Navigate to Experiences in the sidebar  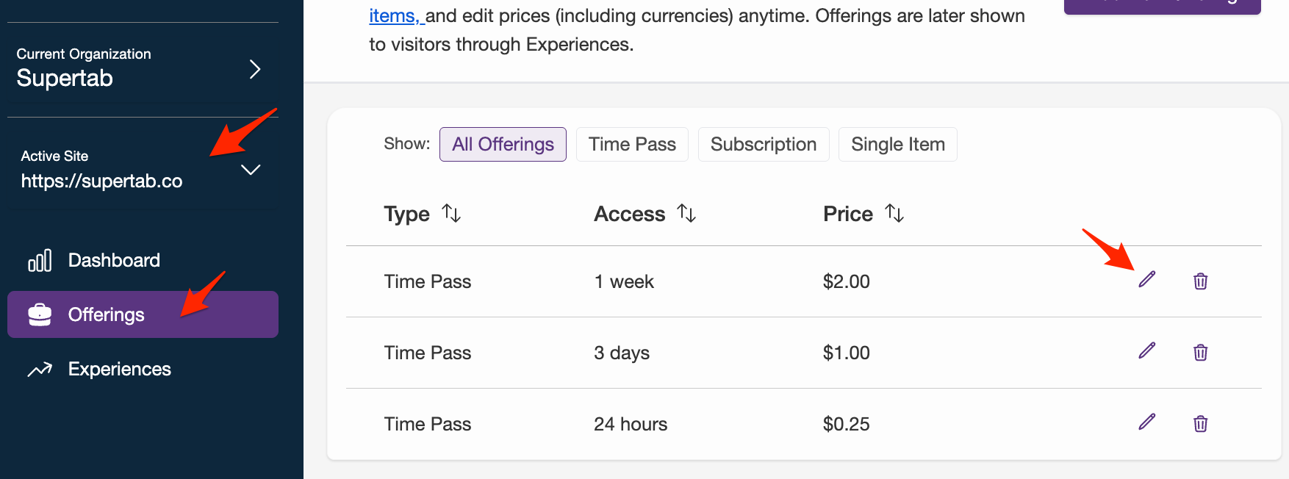(x=119, y=369)
